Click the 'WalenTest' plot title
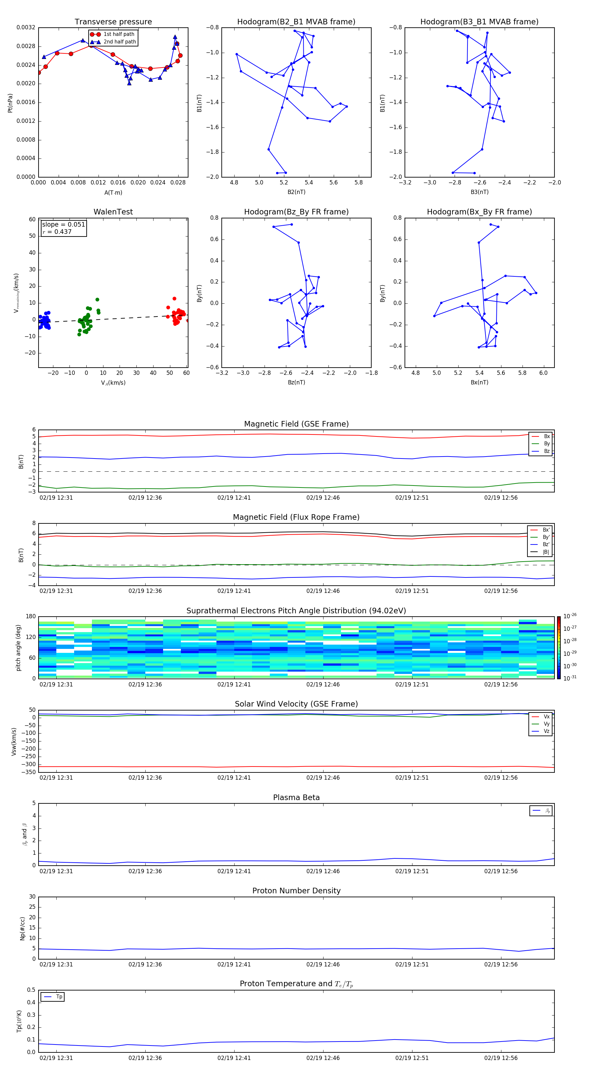This screenshot has height=1087, width=593. pyautogui.click(x=113, y=212)
